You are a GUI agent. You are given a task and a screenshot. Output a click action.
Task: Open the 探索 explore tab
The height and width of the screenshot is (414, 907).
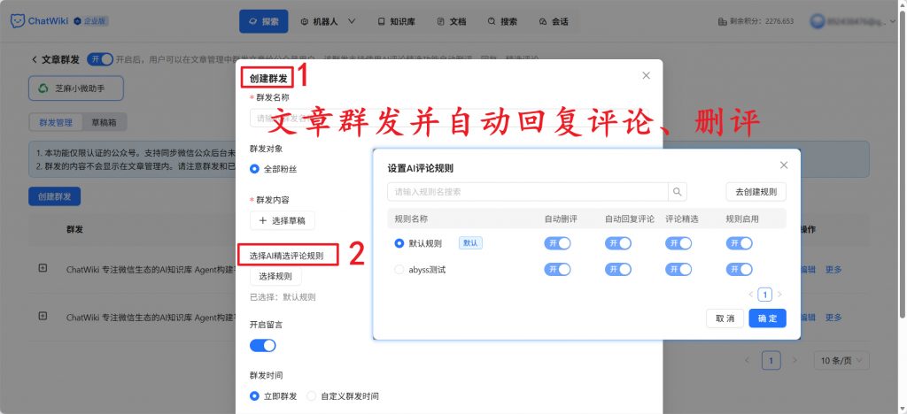click(x=264, y=21)
